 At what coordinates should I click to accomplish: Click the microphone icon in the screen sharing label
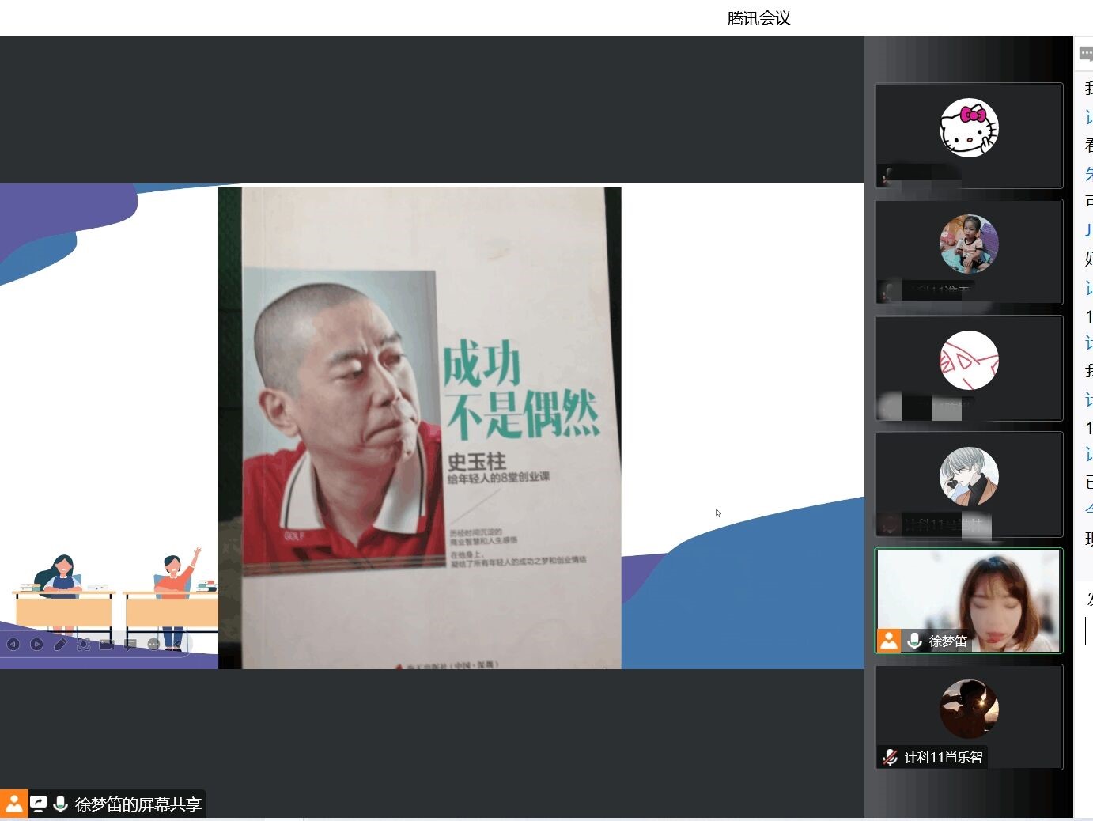pyautogui.click(x=60, y=804)
